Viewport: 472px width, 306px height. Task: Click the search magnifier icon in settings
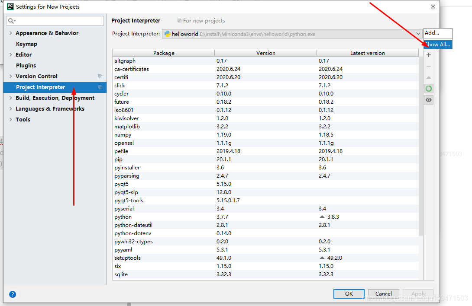(12, 21)
